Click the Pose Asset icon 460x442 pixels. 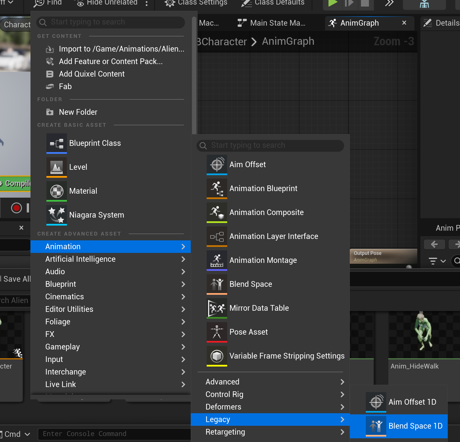217,332
